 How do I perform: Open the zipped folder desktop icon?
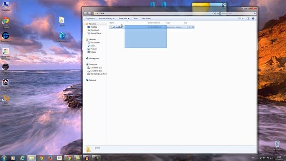62,21
